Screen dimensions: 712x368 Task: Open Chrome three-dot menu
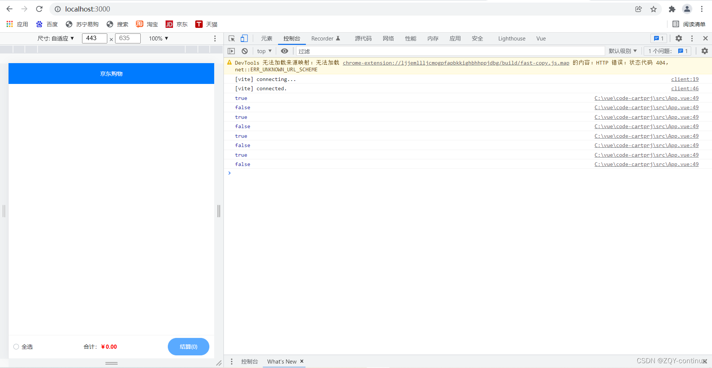[702, 9]
